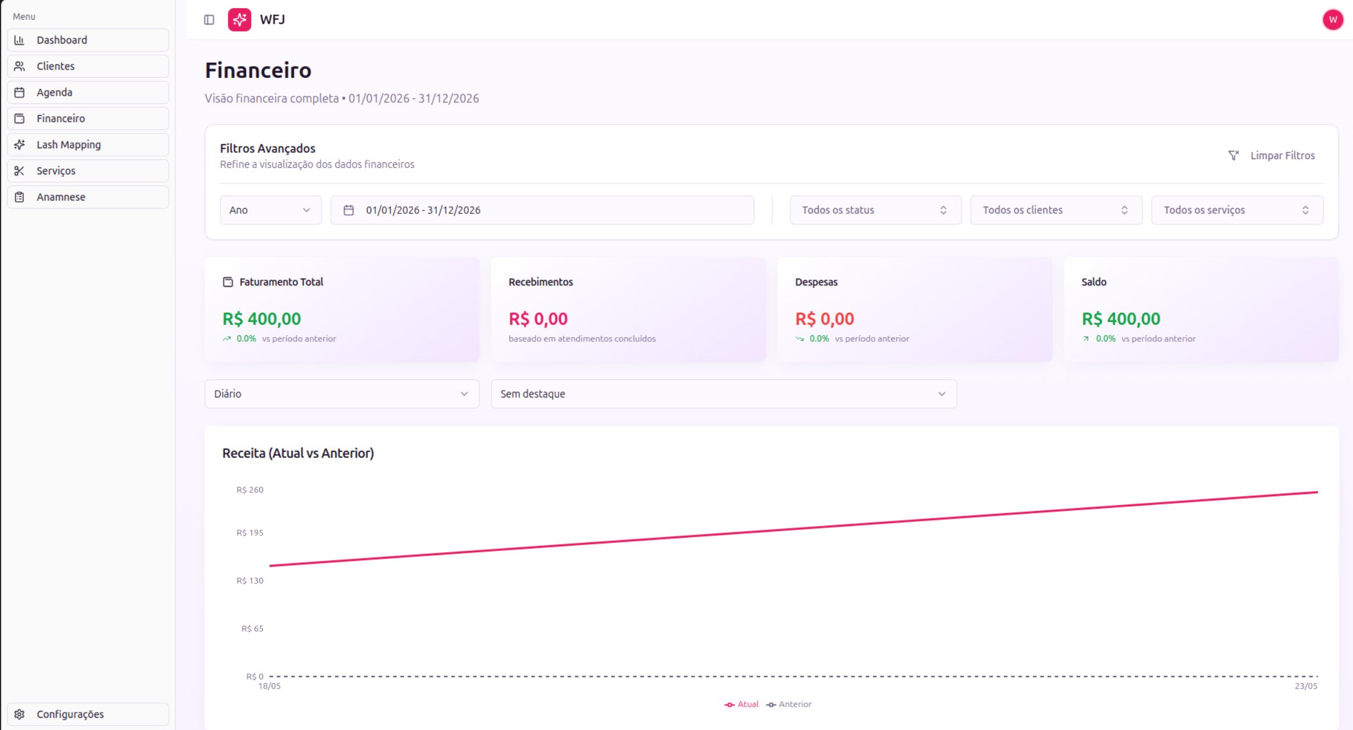Click the pink WFJ sparkle logo
Image resolution: width=1353 pixels, height=730 pixels.
(x=239, y=20)
